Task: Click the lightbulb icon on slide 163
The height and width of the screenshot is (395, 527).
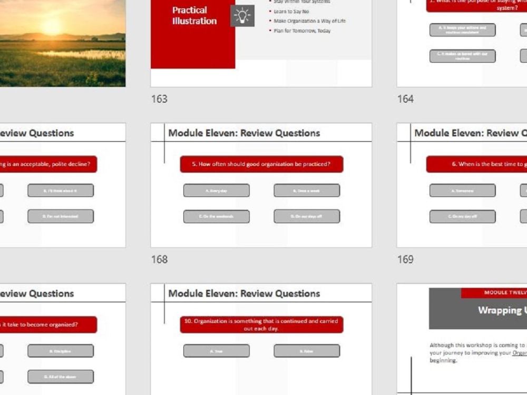Action: click(x=242, y=16)
